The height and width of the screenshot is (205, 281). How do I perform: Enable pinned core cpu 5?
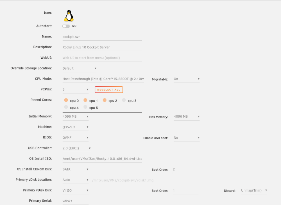85,107
